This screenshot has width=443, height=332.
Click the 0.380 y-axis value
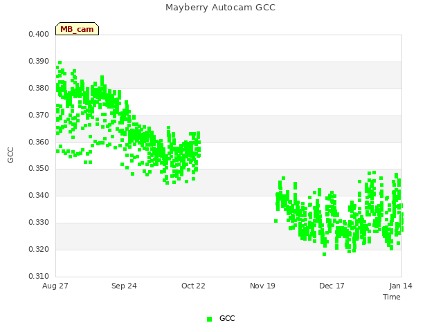(x=39, y=88)
